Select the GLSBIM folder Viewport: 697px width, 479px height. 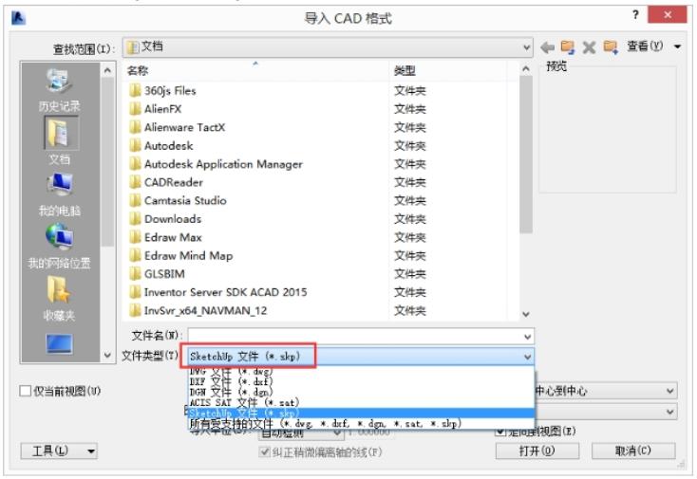click(x=157, y=274)
